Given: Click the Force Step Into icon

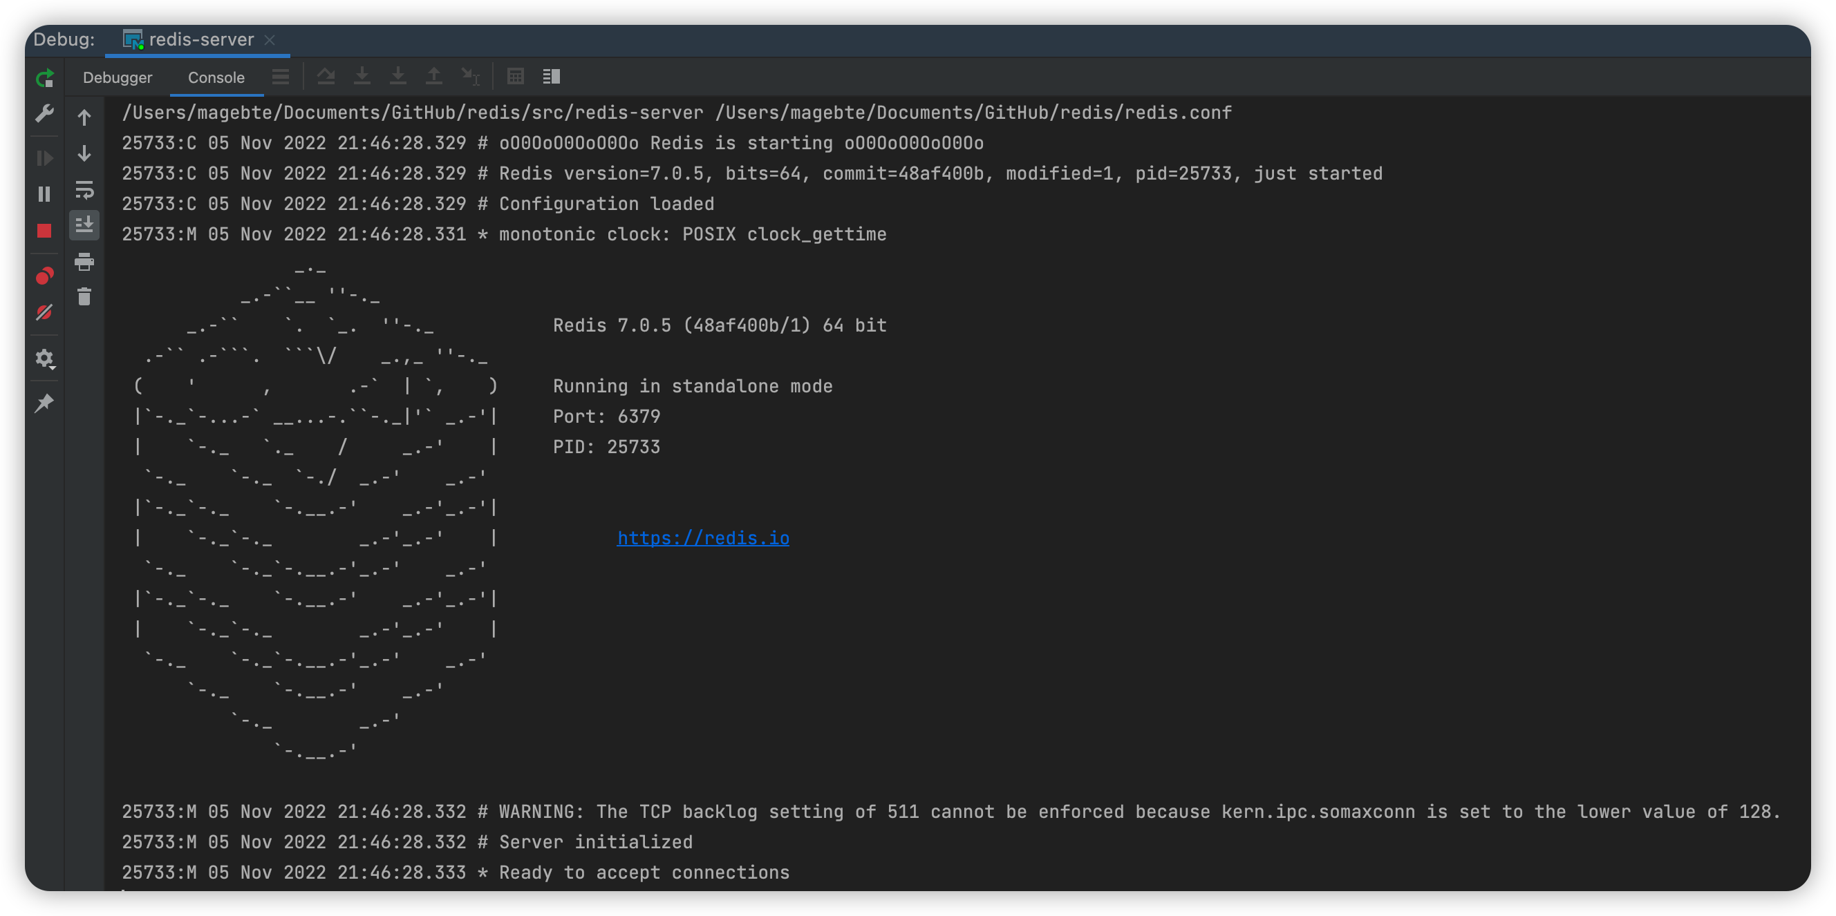Looking at the screenshot, I should (x=398, y=76).
